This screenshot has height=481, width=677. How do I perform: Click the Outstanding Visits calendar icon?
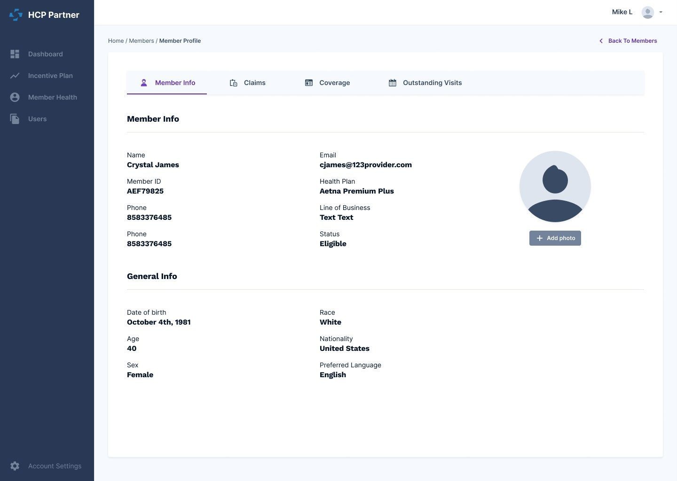(393, 83)
